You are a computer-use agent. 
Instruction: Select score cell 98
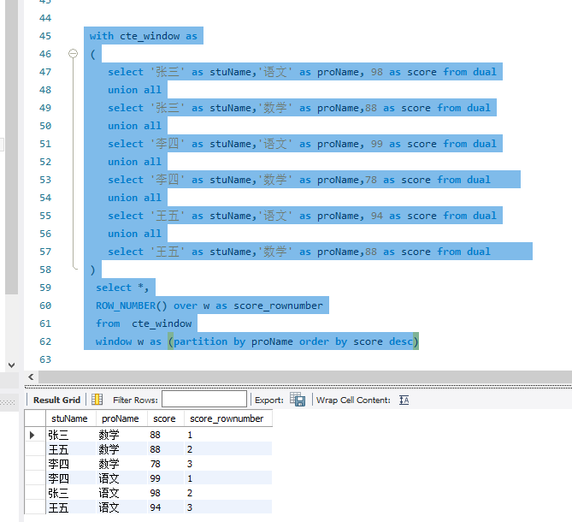coord(166,493)
